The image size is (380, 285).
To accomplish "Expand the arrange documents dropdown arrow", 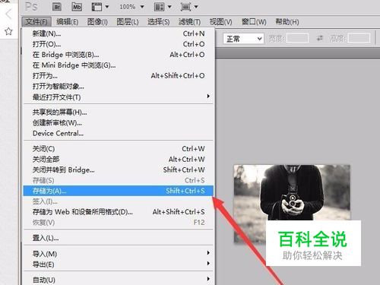I will [169, 7].
